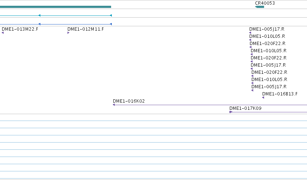Click the dark blue transcript line
307x180 pixels.
click(56, 24)
